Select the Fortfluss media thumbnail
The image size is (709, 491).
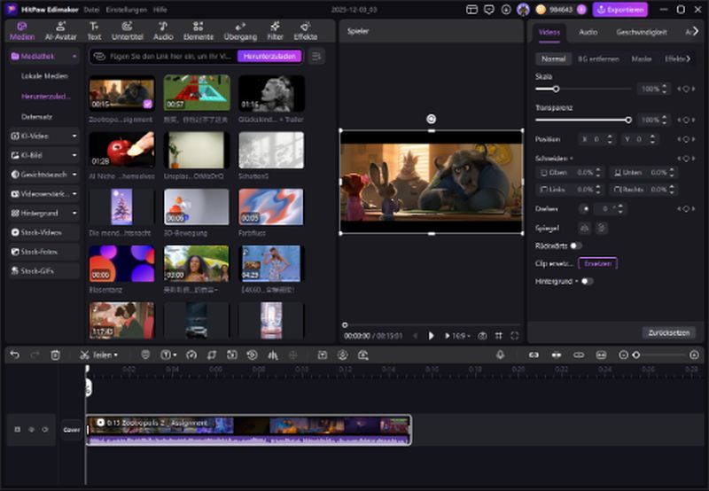[270, 207]
